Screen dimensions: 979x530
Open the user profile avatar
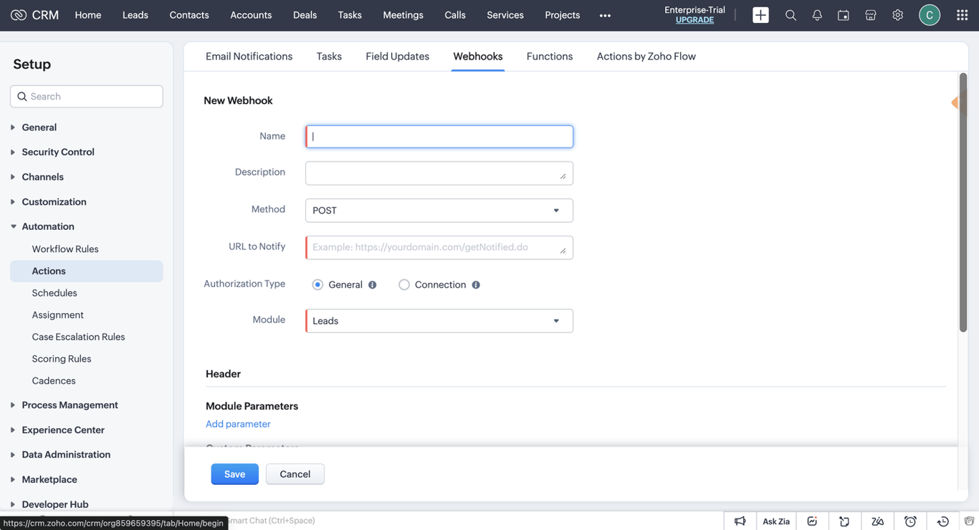click(930, 15)
